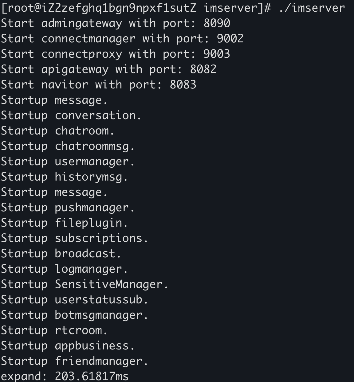This screenshot has height=382, width=354.
Task: Click the Startup pushmanager line
Action: (68, 208)
